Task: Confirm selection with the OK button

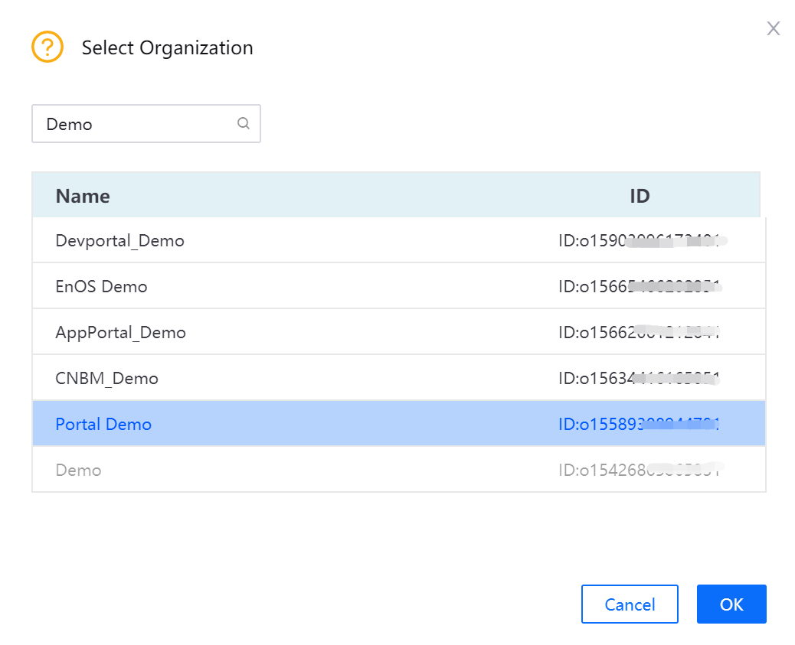Action: point(731,604)
